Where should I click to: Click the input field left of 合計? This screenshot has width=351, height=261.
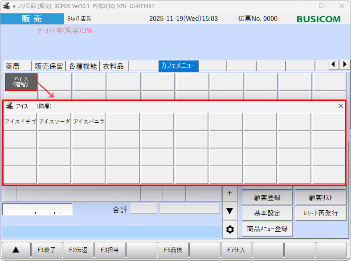coord(37,209)
